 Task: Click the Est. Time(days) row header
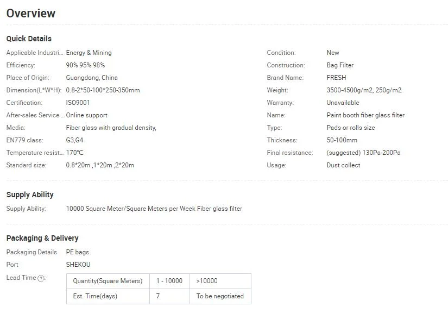[95, 296]
